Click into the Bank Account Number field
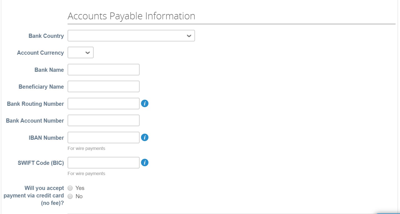 (103, 120)
